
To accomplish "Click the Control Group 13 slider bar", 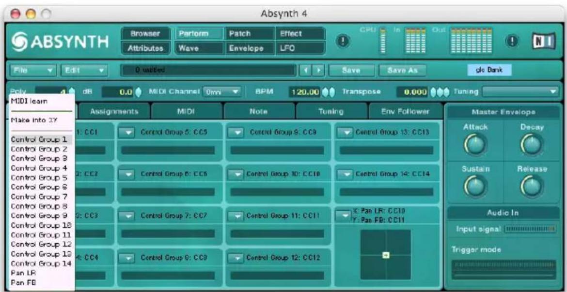I will (387, 150).
